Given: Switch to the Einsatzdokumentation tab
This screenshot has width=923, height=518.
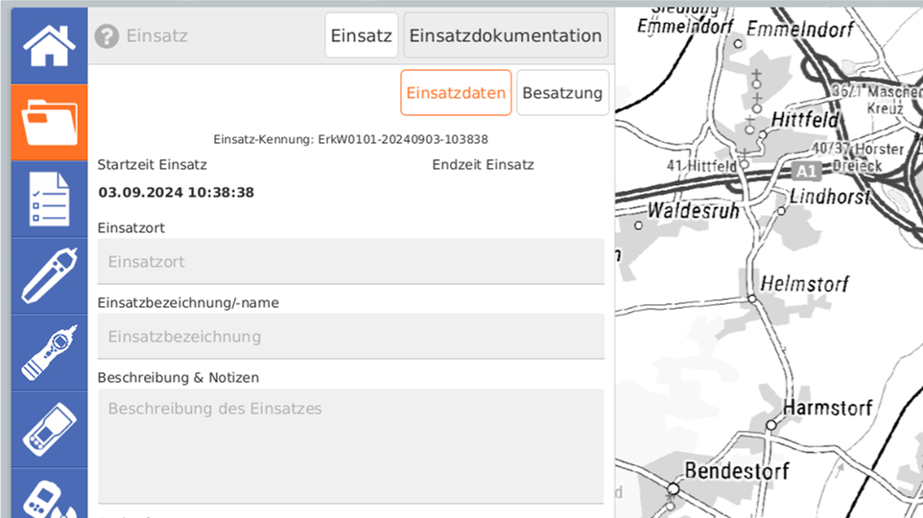Looking at the screenshot, I should coord(506,35).
